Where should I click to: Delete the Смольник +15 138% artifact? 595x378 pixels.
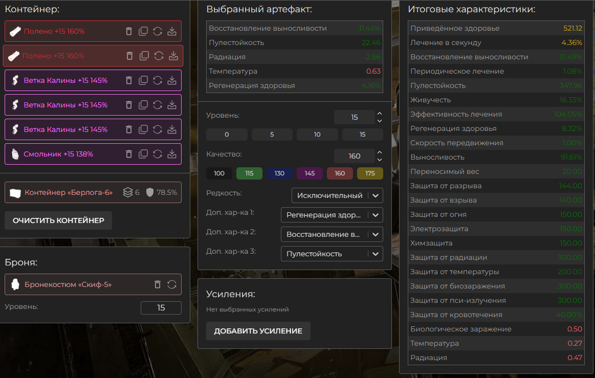click(x=129, y=154)
